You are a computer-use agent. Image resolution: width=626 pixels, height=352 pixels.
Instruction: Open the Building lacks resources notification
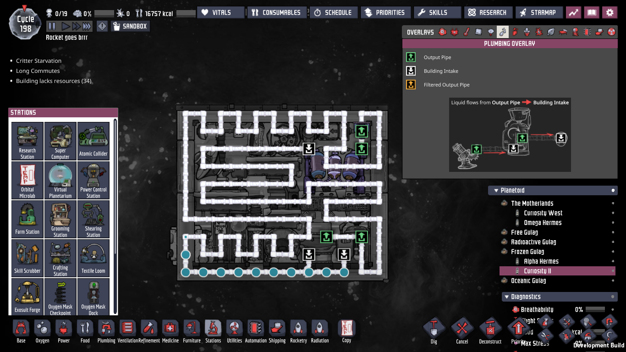tap(54, 81)
